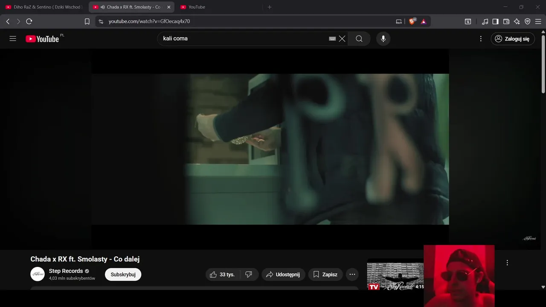Click the video title Chada x RX ft. Smolasty
546x307 pixels.
85,259
